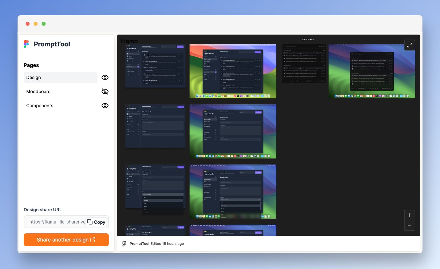The image size is (440, 269).
Task: Click the copy icon in URL field
Action: [90, 222]
